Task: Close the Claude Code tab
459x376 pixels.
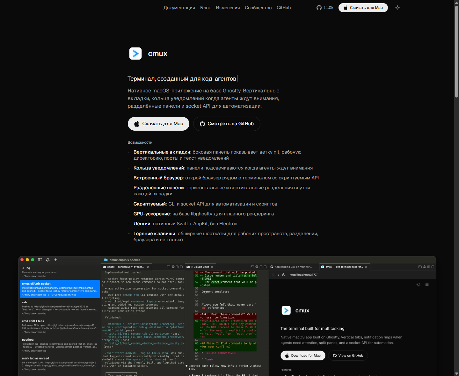Action: 212,267
